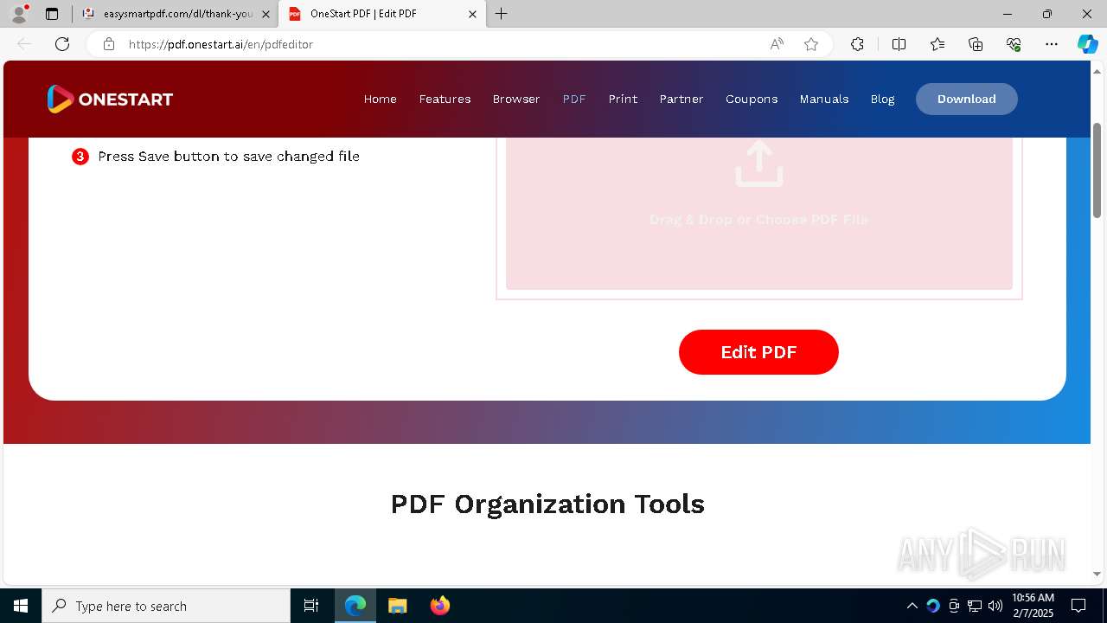The width and height of the screenshot is (1107, 623).
Task: Open Windows Start menu
Action: [x=21, y=606]
